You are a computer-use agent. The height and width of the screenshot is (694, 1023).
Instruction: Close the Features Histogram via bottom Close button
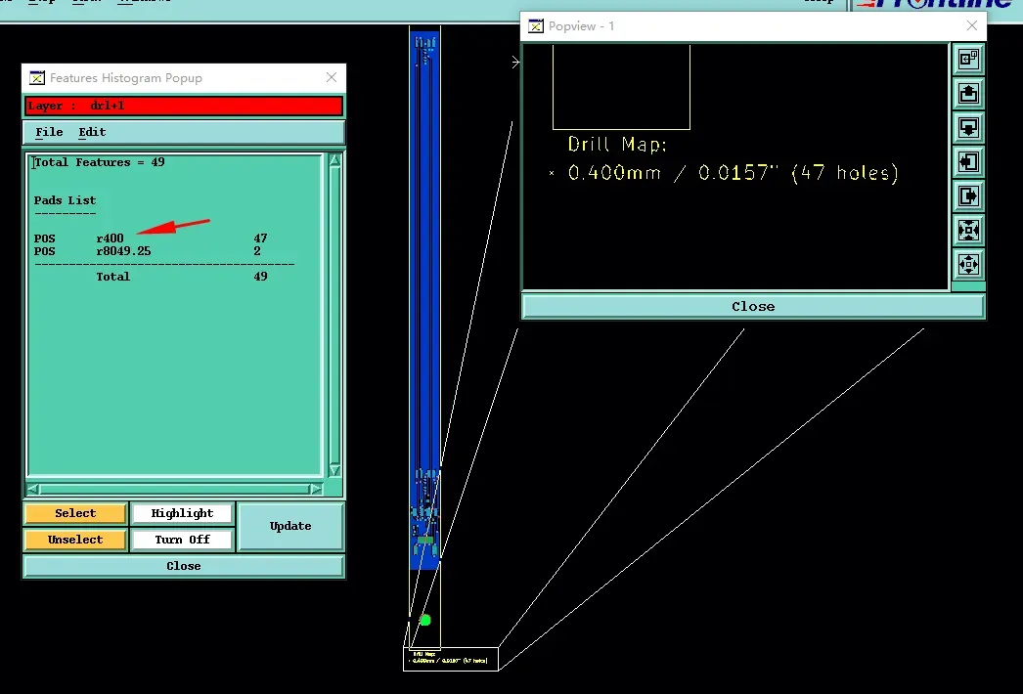[183, 566]
